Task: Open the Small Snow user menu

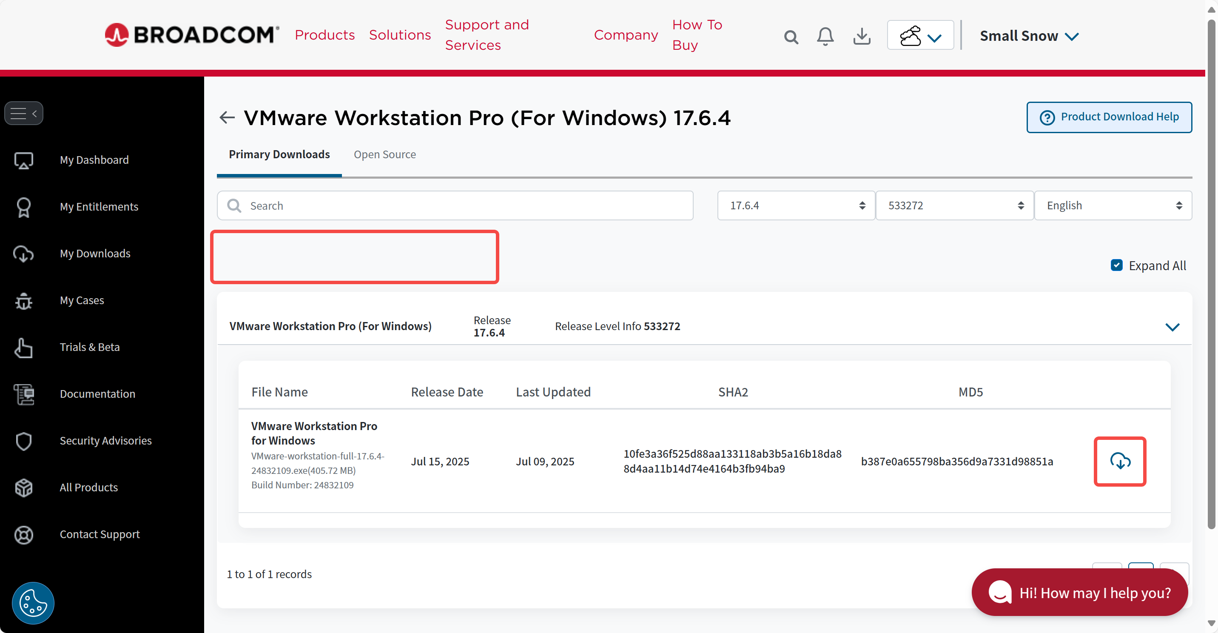Action: (1029, 36)
